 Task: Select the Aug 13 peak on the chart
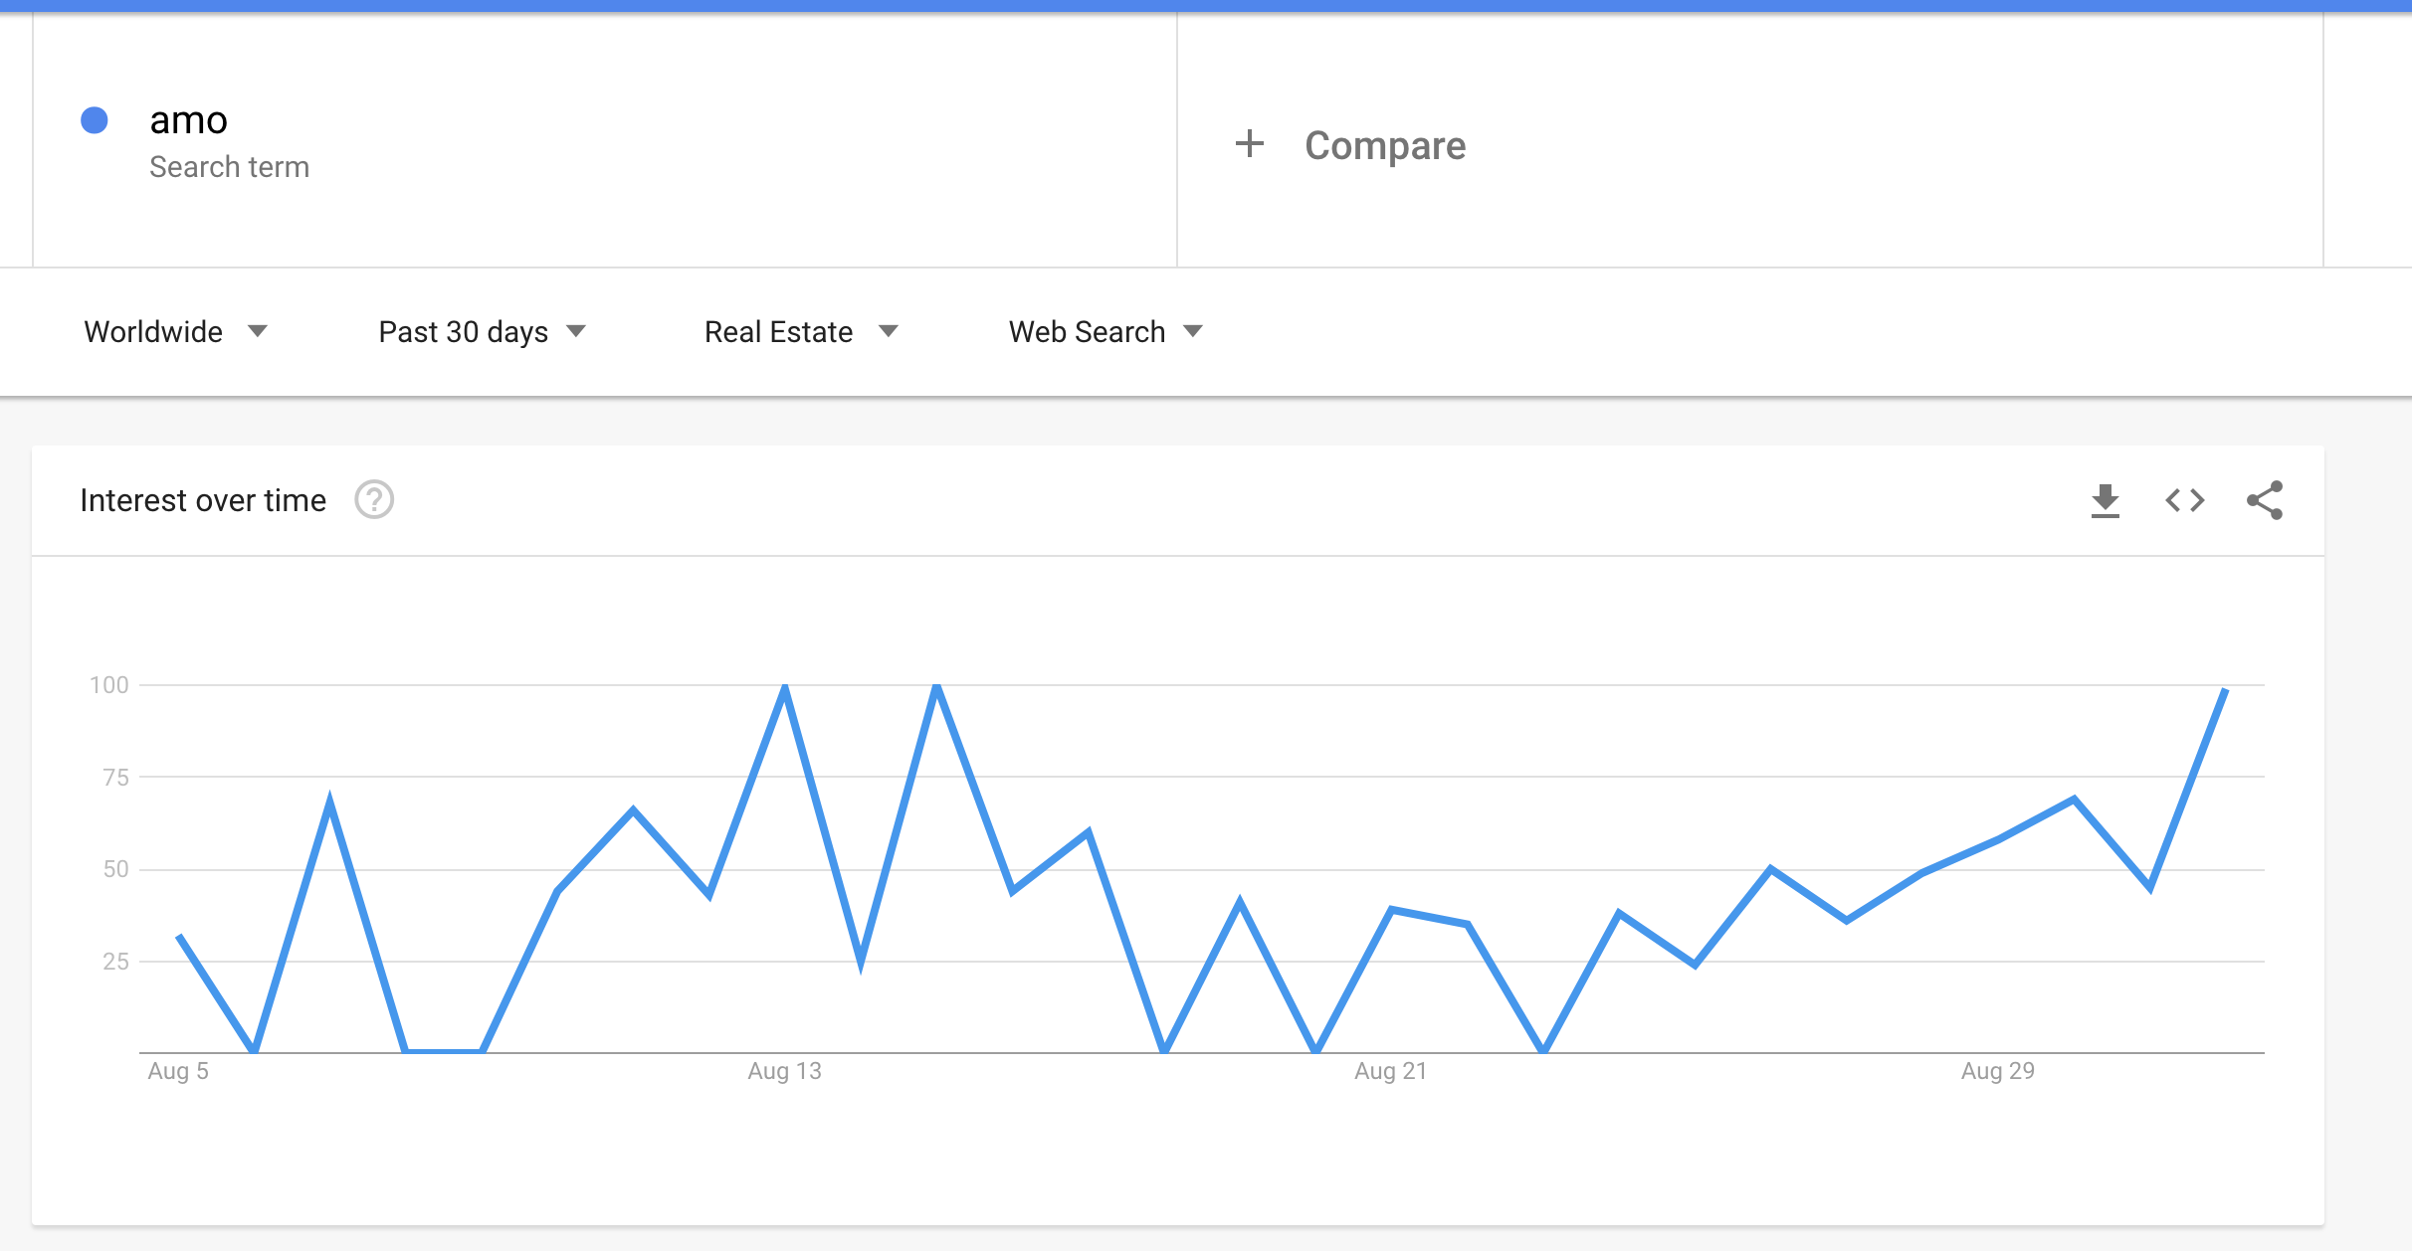pos(785,684)
